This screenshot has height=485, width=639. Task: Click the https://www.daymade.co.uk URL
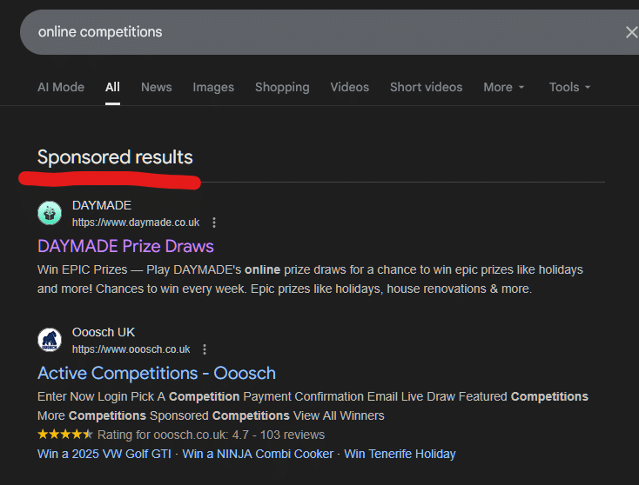[x=136, y=223]
